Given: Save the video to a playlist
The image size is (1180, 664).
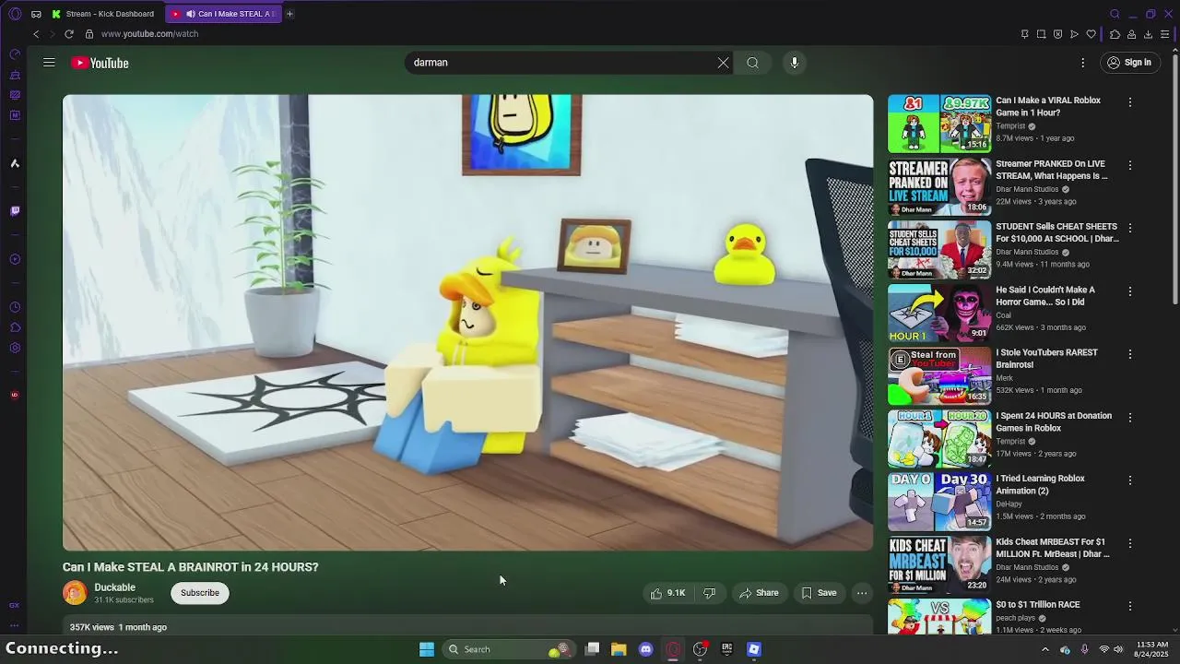Looking at the screenshot, I should point(819,593).
